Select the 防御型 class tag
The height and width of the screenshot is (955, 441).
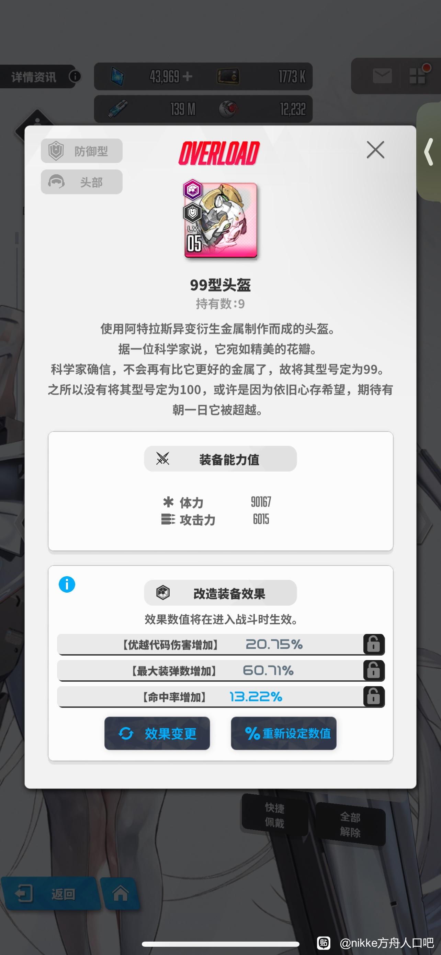pos(81,151)
